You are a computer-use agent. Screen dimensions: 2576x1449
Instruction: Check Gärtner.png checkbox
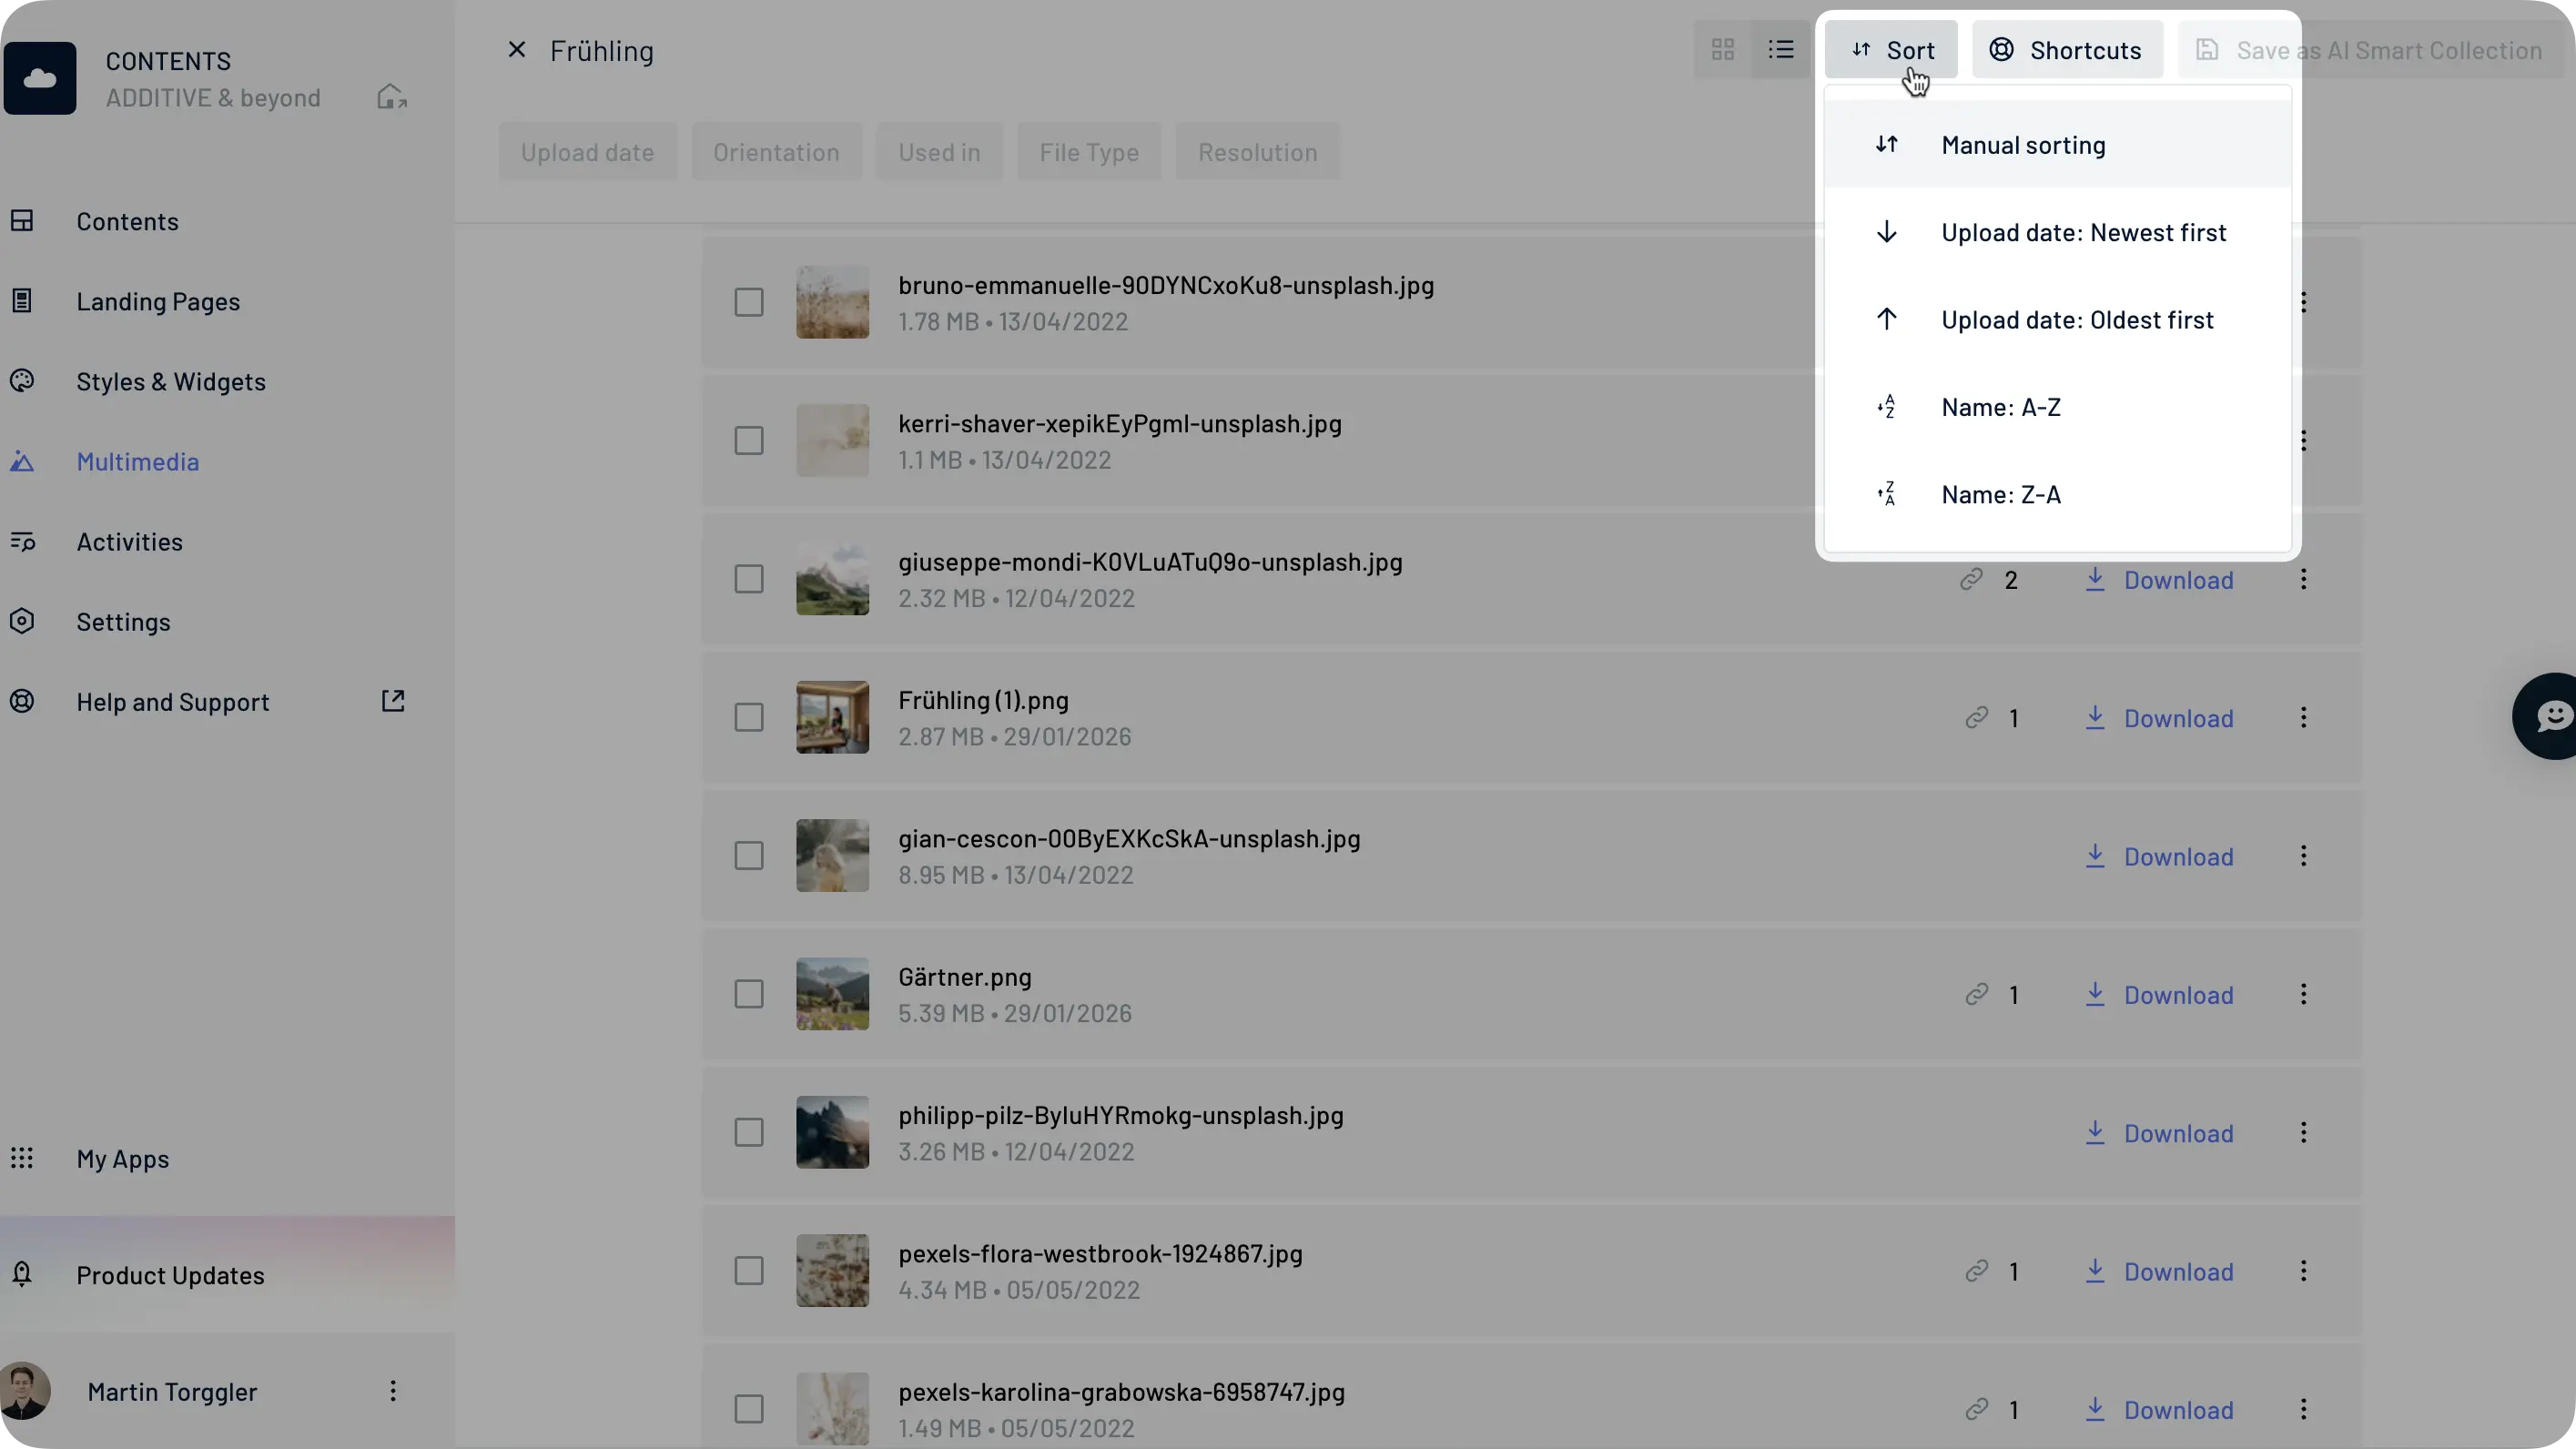749,994
